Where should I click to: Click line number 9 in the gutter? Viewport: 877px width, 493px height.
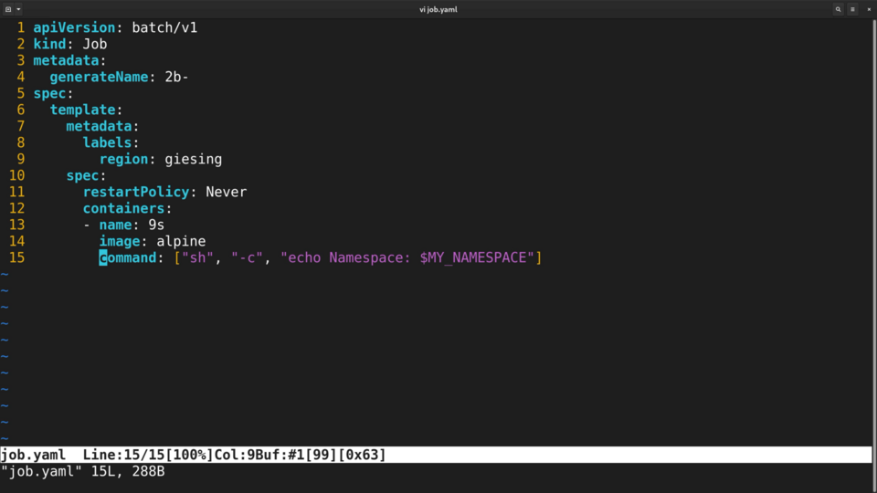pos(21,159)
